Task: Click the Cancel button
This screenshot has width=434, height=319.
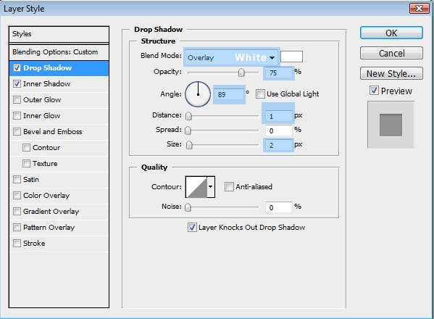Action: coord(391,53)
